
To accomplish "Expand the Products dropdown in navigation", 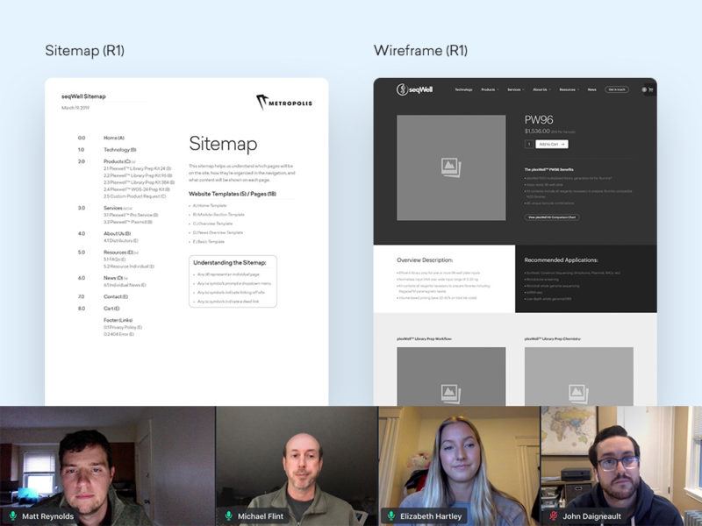I will pos(490,89).
